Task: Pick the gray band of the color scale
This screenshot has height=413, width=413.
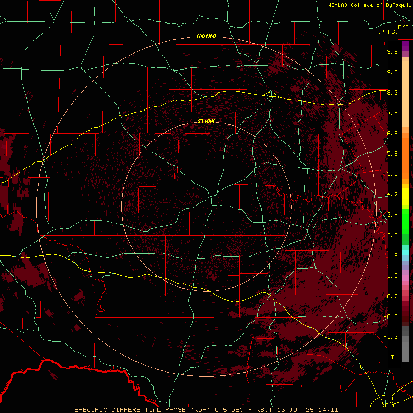Action: [x=405, y=344]
